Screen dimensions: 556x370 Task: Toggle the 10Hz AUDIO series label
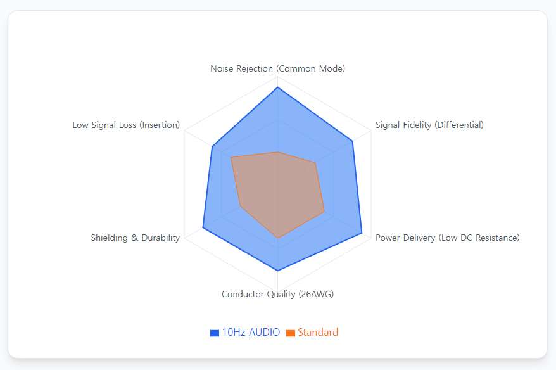coord(251,333)
